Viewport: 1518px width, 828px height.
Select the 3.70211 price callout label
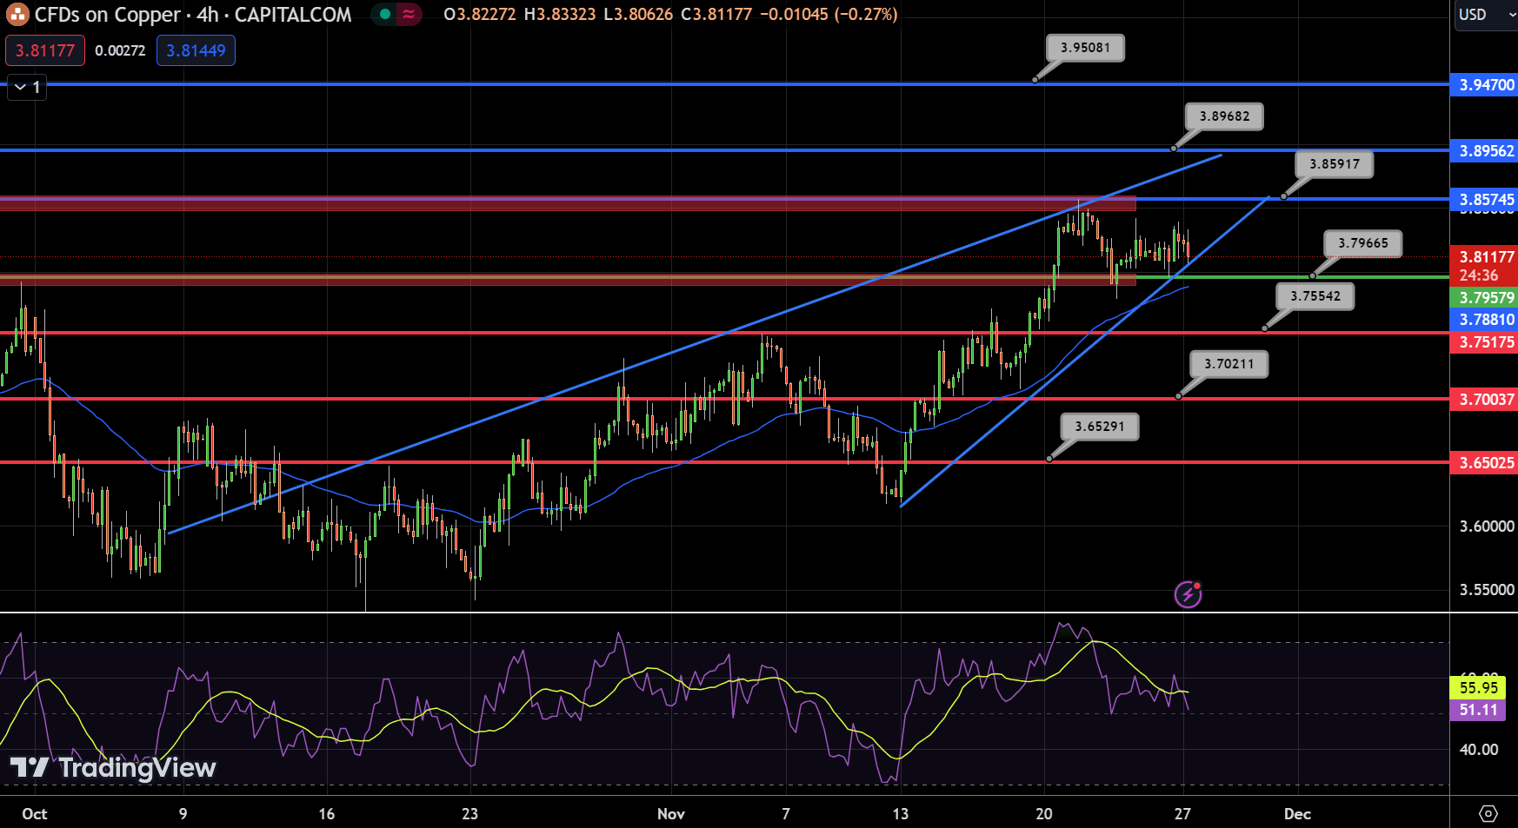pyautogui.click(x=1229, y=364)
